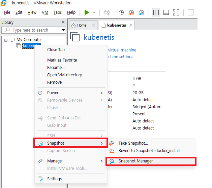Choose Rename... in context menu
The width and height of the screenshot is (212, 188).
[x=71, y=68]
